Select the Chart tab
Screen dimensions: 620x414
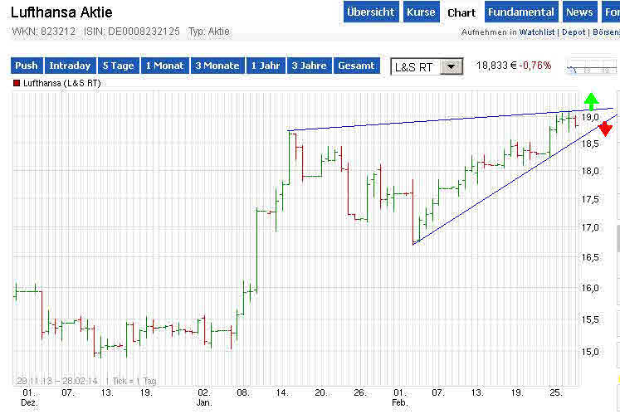pyautogui.click(x=461, y=12)
